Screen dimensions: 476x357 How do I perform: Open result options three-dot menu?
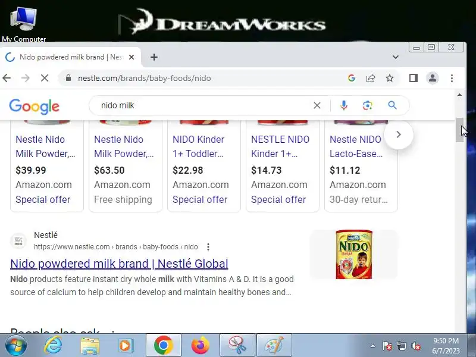tap(208, 247)
